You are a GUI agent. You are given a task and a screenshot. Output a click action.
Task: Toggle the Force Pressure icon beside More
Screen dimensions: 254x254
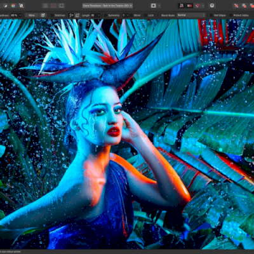click(43, 15)
